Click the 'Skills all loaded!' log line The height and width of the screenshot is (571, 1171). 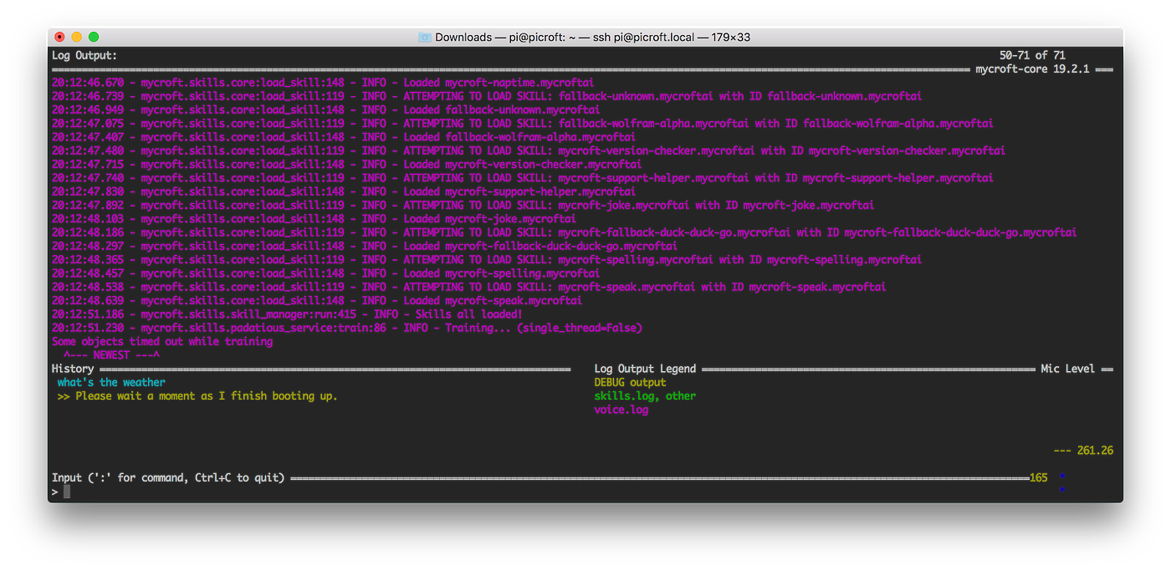point(287,314)
